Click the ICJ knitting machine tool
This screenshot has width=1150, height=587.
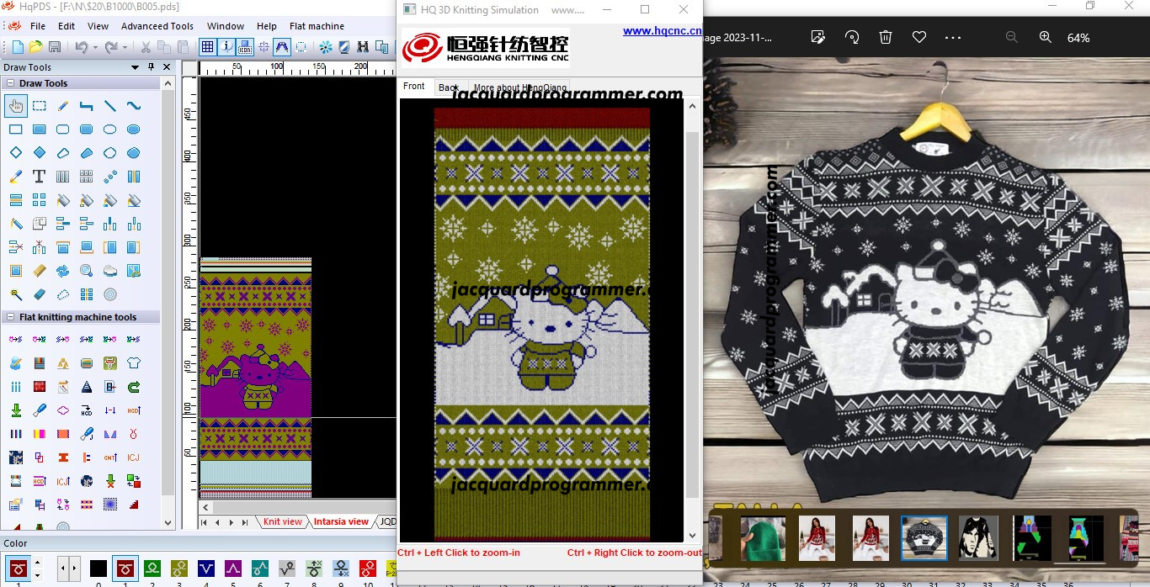[x=133, y=457]
